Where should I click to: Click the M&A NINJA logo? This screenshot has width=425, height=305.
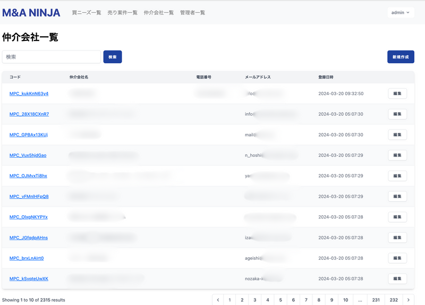31,12
